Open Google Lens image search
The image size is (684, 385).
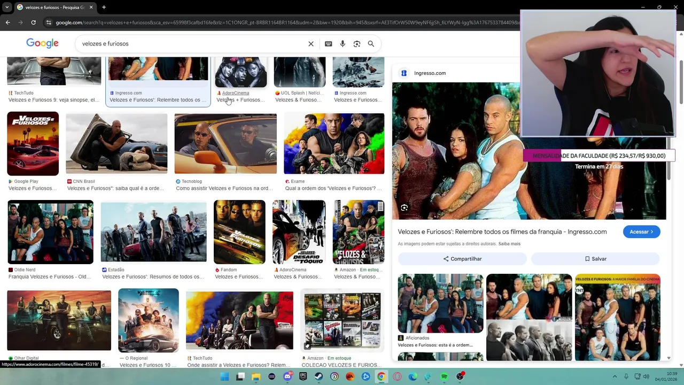point(357,44)
